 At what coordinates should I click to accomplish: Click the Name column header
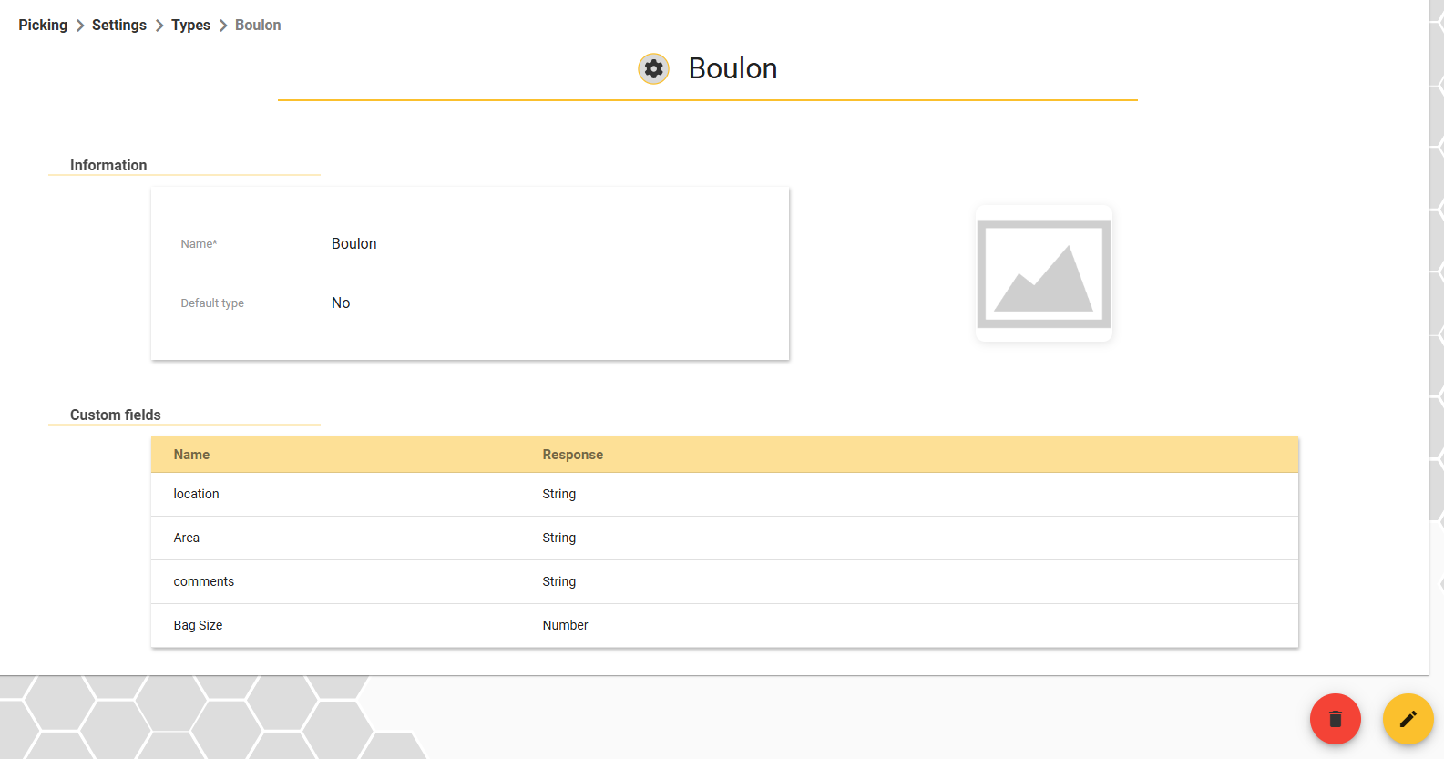(x=191, y=455)
